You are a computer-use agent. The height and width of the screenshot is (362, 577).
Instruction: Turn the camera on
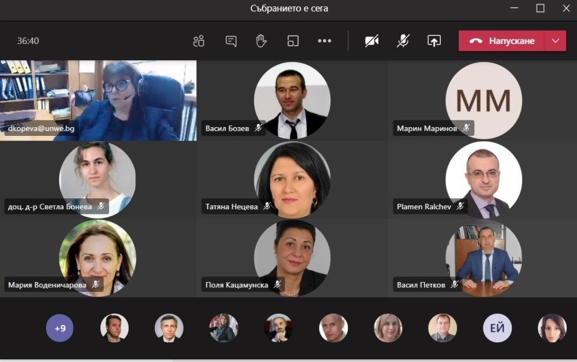click(x=371, y=41)
